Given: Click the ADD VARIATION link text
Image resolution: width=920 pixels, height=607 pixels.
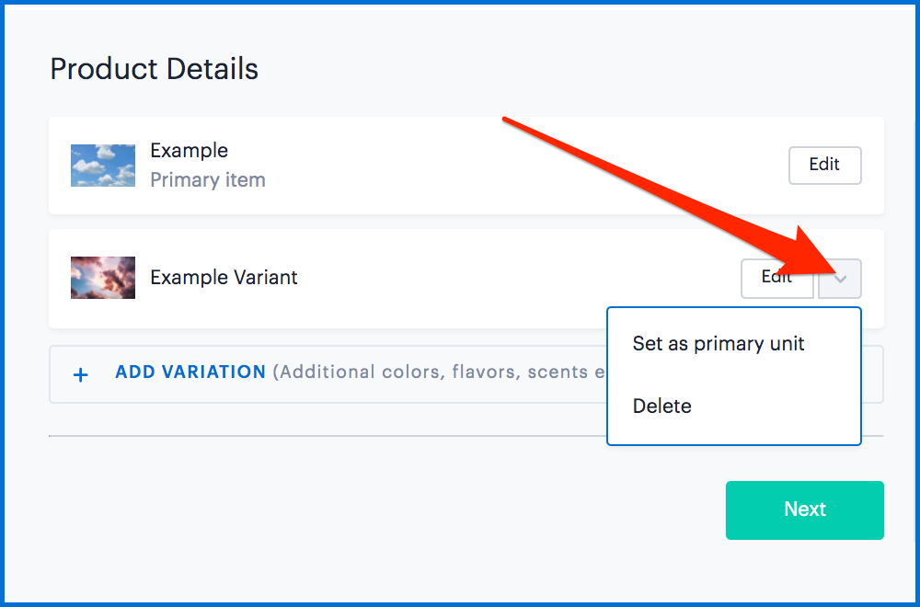Looking at the screenshot, I should (x=190, y=372).
